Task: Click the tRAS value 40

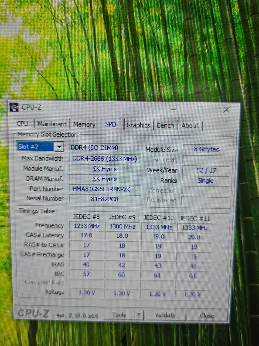Action: click(x=86, y=264)
